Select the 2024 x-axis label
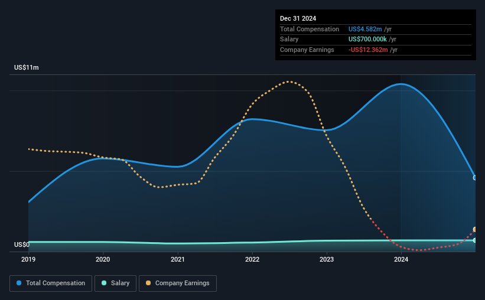 pyautogui.click(x=401, y=259)
